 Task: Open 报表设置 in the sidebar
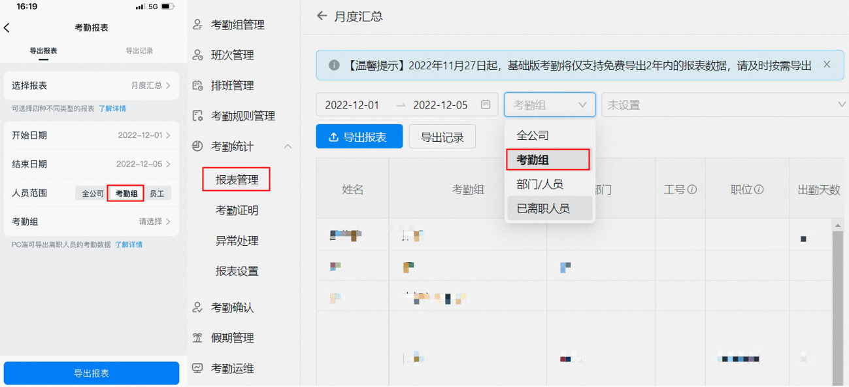click(237, 271)
